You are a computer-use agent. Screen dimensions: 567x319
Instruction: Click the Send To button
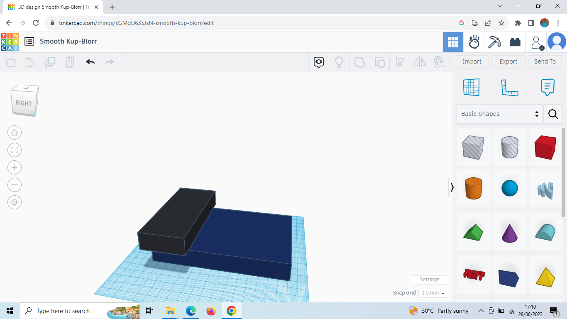pos(545,61)
